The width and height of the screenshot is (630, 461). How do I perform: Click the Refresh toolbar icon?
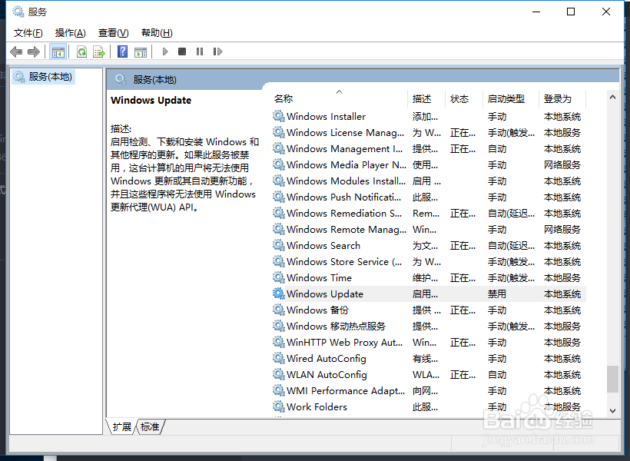click(82, 51)
